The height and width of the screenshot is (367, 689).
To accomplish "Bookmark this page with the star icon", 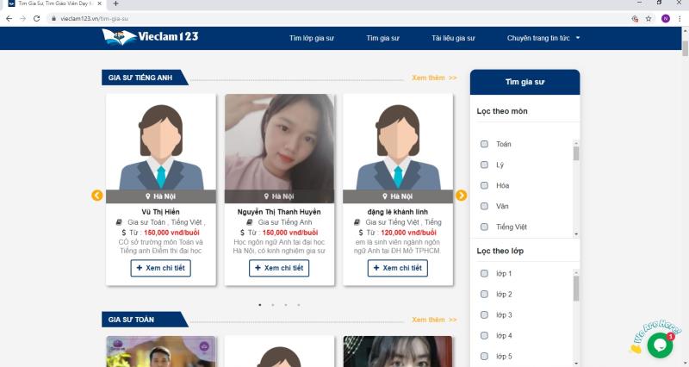I will [x=649, y=18].
